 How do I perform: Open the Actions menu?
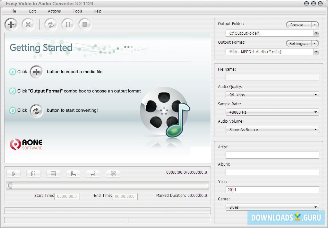[x=54, y=11]
